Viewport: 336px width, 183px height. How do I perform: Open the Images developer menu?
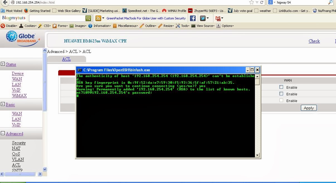click(78, 26)
